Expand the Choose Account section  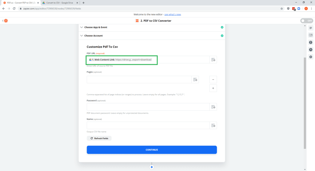(94, 36)
